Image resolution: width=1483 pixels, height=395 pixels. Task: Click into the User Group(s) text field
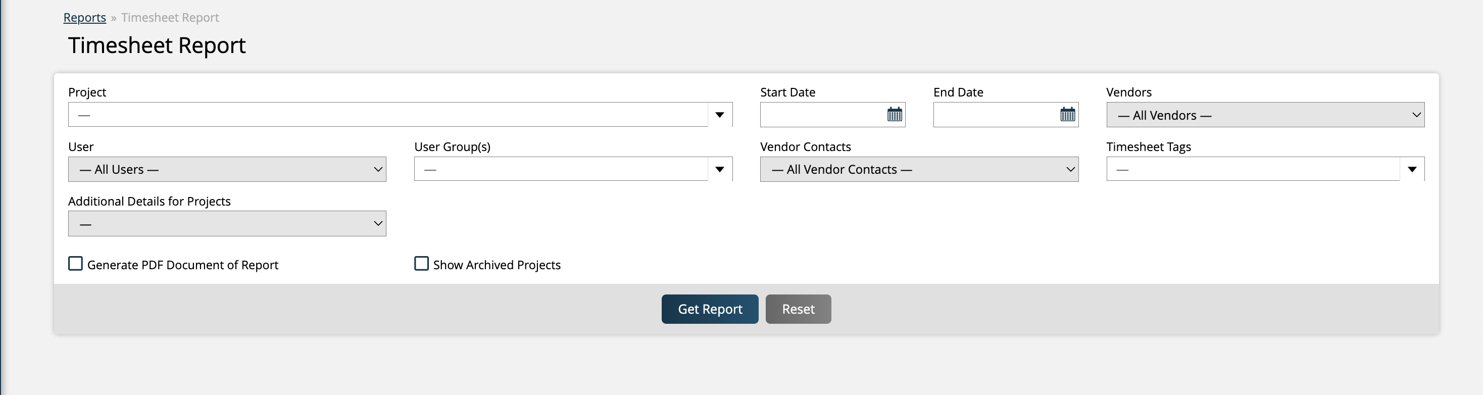tap(561, 169)
